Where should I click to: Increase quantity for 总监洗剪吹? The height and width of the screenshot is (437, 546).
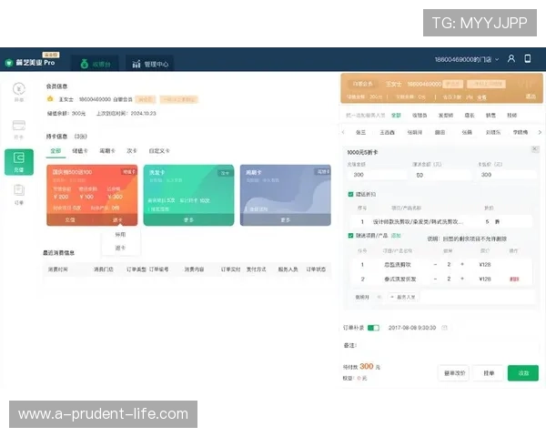(462, 265)
